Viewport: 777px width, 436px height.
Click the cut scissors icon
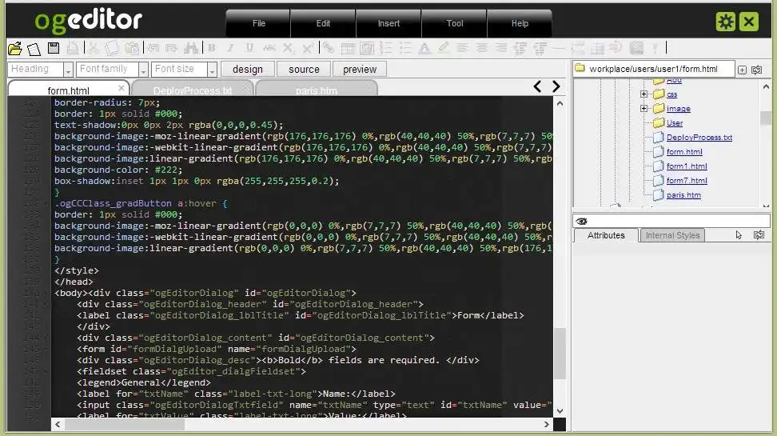[x=94, y=48]
